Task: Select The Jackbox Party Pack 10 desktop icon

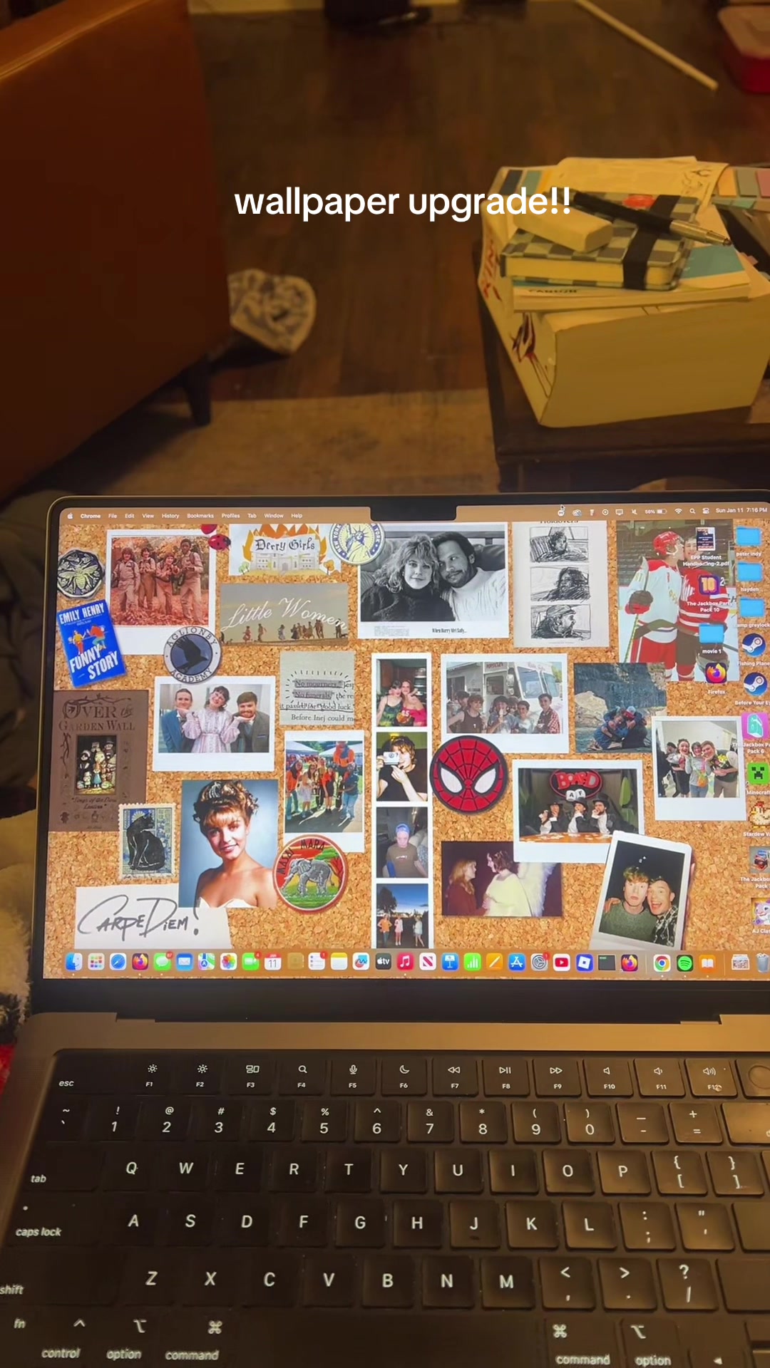Action: [709, 593]
